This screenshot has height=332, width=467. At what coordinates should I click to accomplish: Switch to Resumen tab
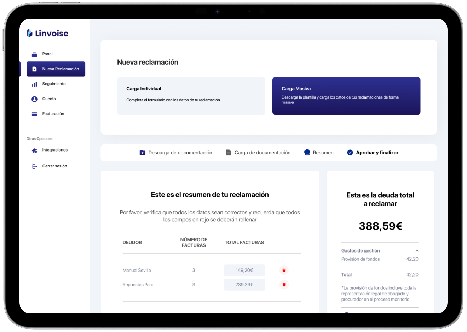tap(319, 153)
